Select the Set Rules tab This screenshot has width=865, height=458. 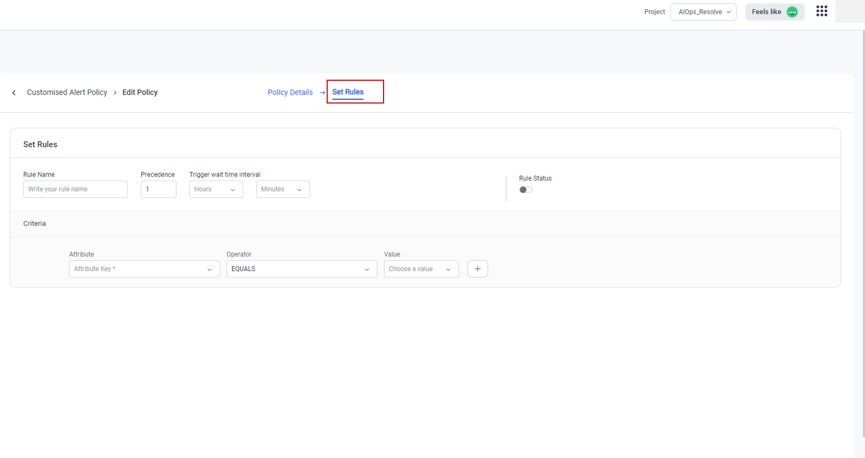(x=348, y=92)
